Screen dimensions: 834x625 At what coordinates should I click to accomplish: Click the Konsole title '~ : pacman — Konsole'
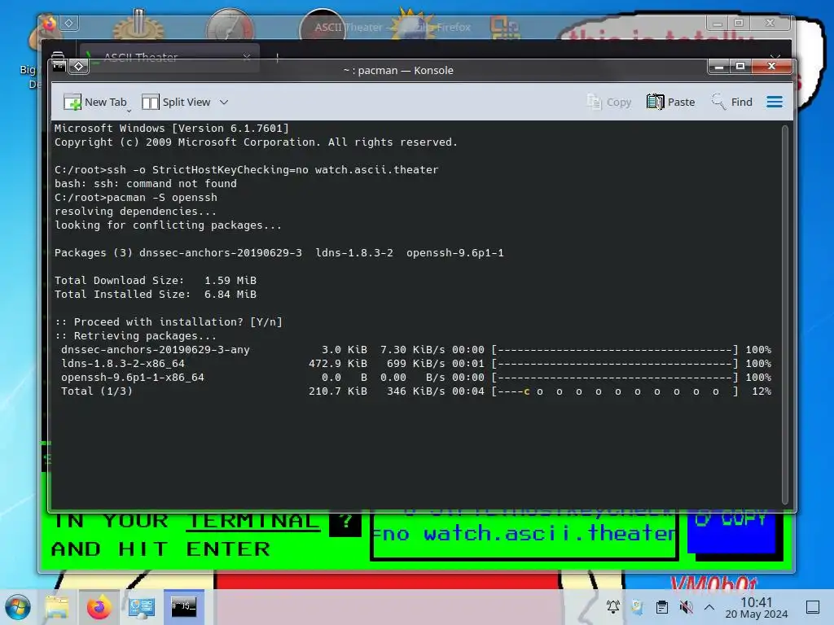tap(398, 70)
